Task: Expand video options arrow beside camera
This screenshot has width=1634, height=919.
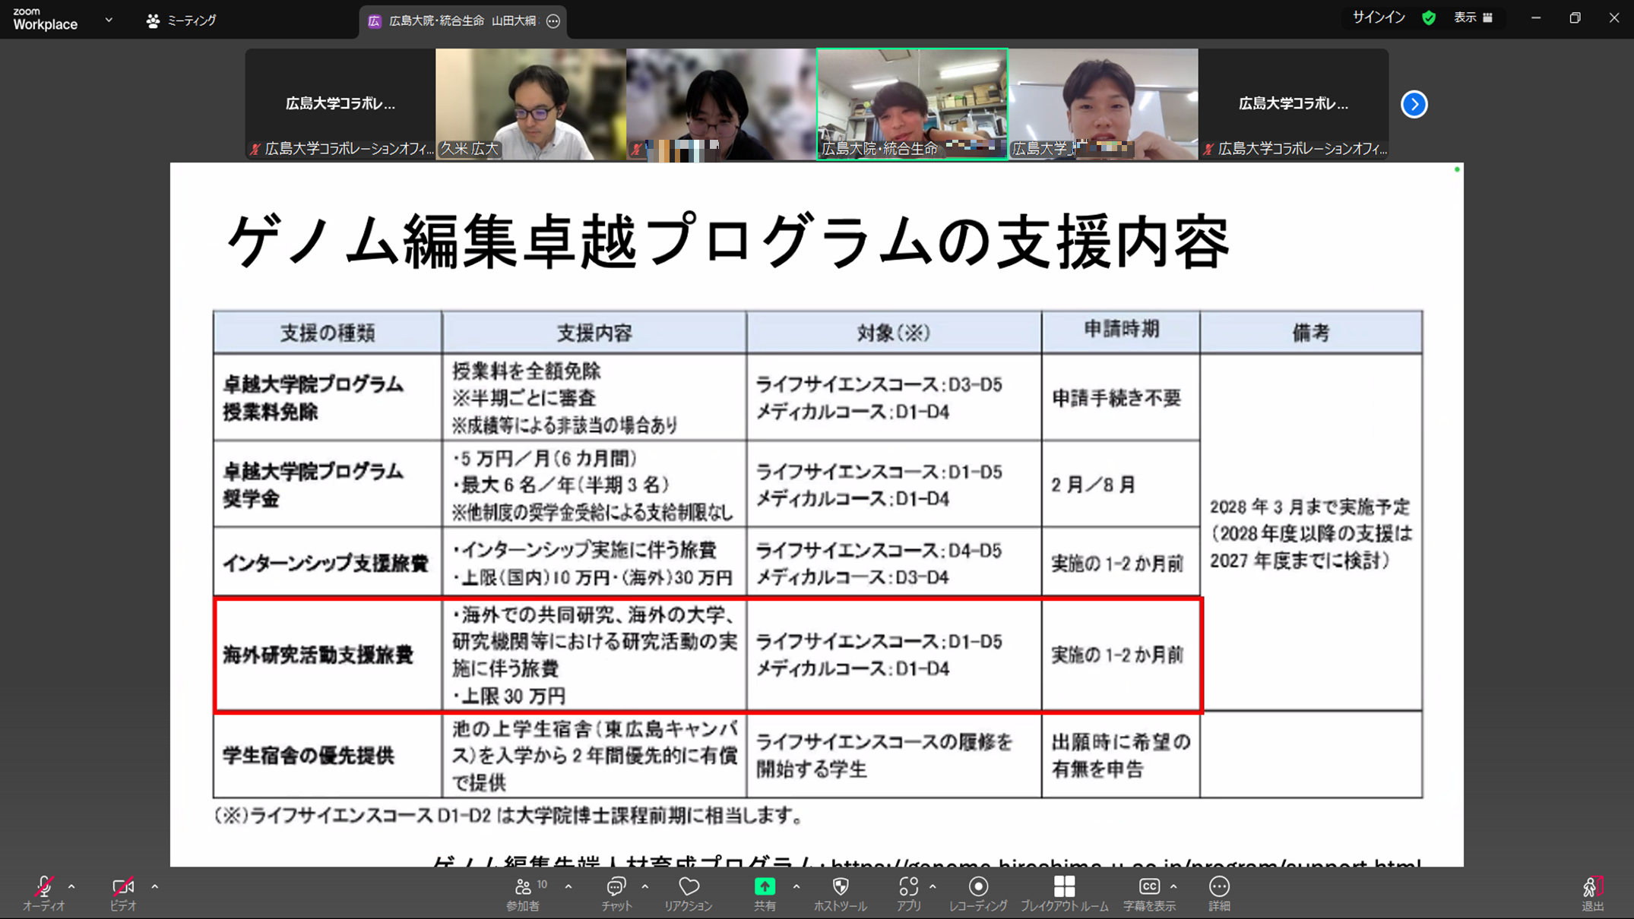Action: pos(154,886)
